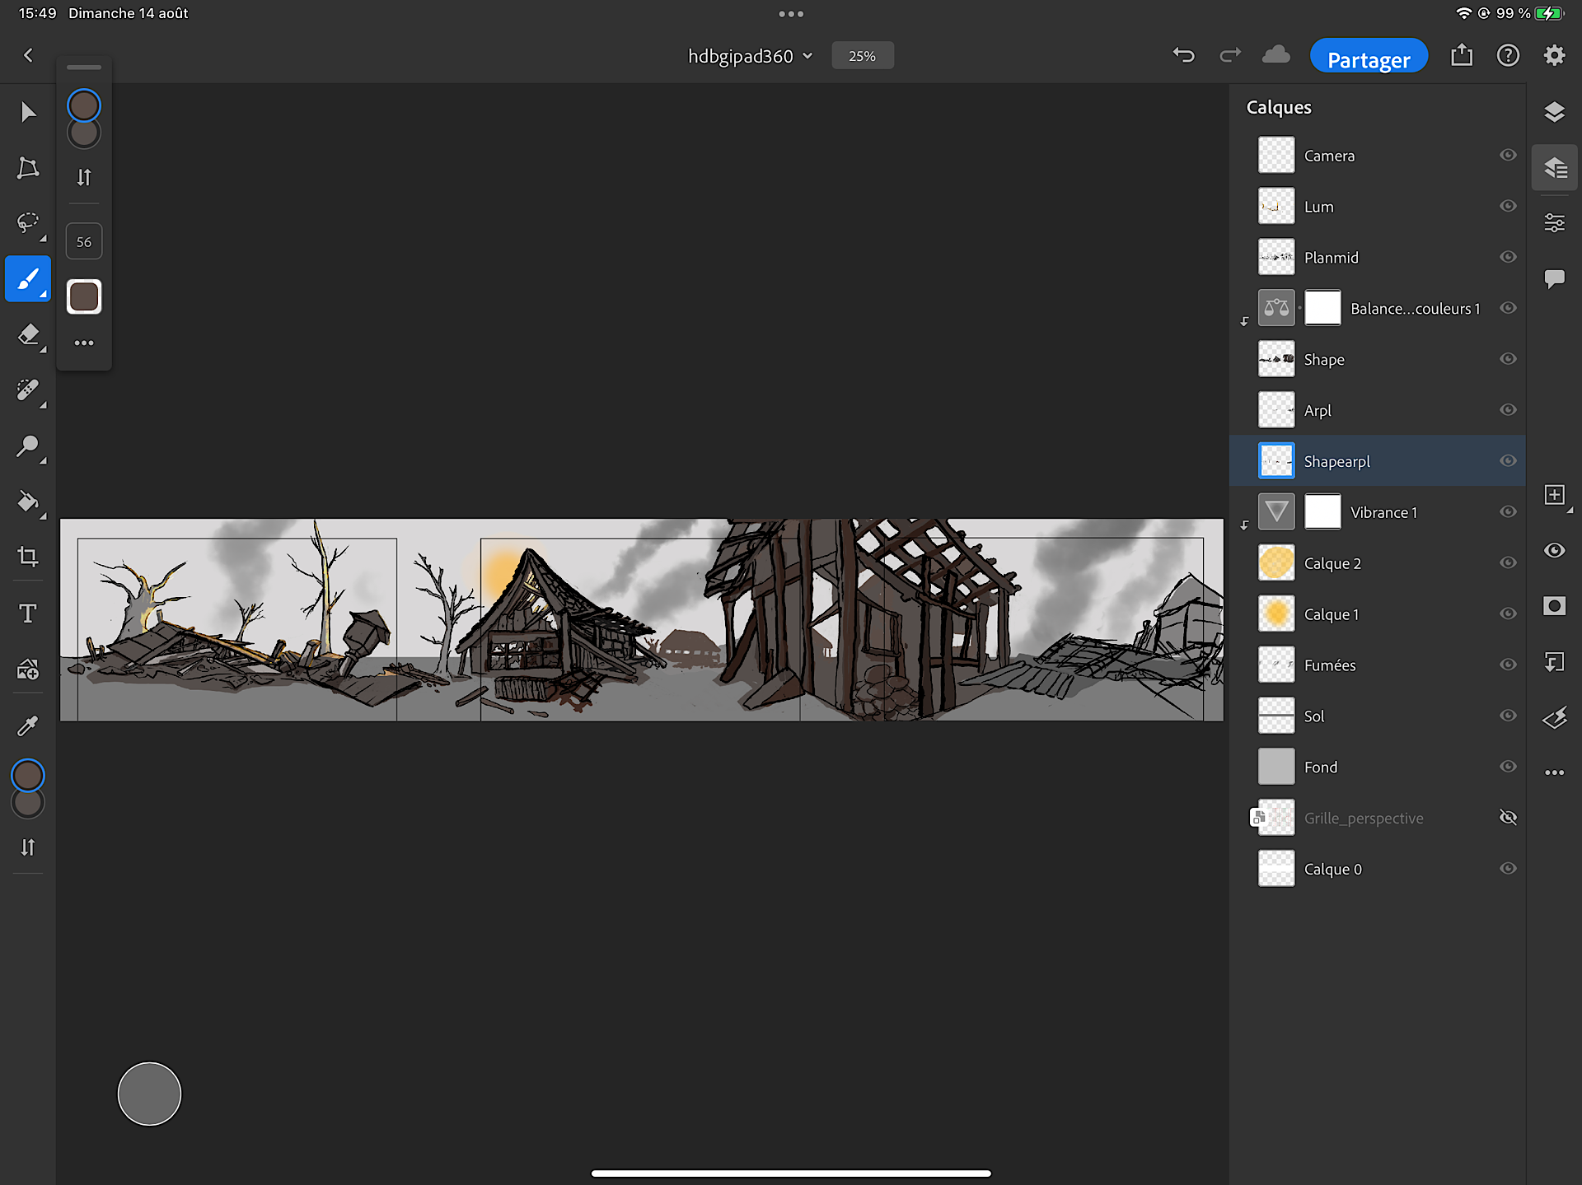This screenshot has width=1582, height=1185.
Task: Open brush options three-dots menu
Action: click(x=84, y=343)
